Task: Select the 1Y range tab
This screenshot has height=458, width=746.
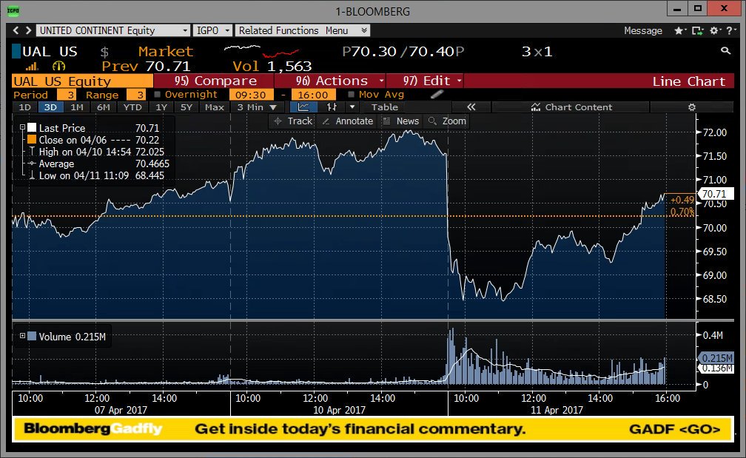Action: click(162, 107)
